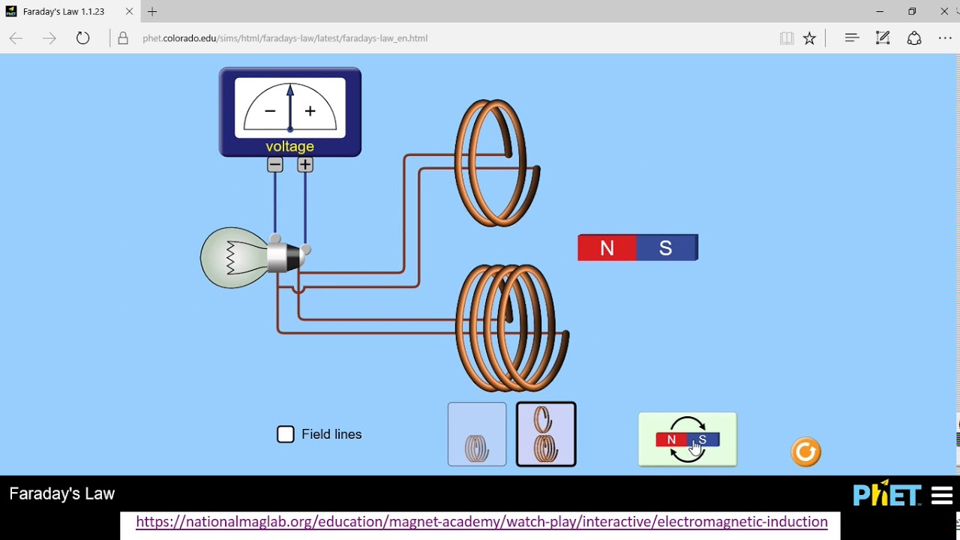The height and width of the screenshot is (540, 960).
Task: Select the two coils option
Action: point(546,434)
